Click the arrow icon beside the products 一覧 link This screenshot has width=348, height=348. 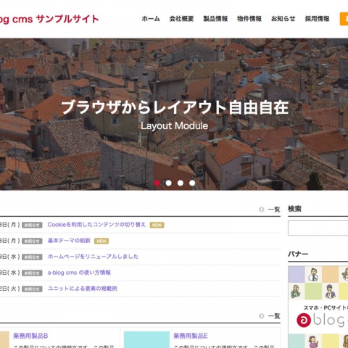[261, 316]
